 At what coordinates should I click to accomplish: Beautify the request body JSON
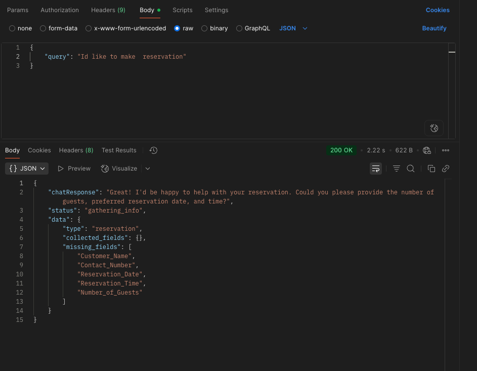coord(434,28)
